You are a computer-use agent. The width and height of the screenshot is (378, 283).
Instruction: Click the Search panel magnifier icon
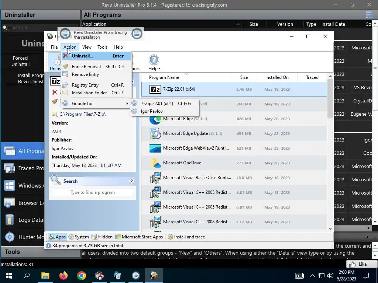[x=56, y=180]
